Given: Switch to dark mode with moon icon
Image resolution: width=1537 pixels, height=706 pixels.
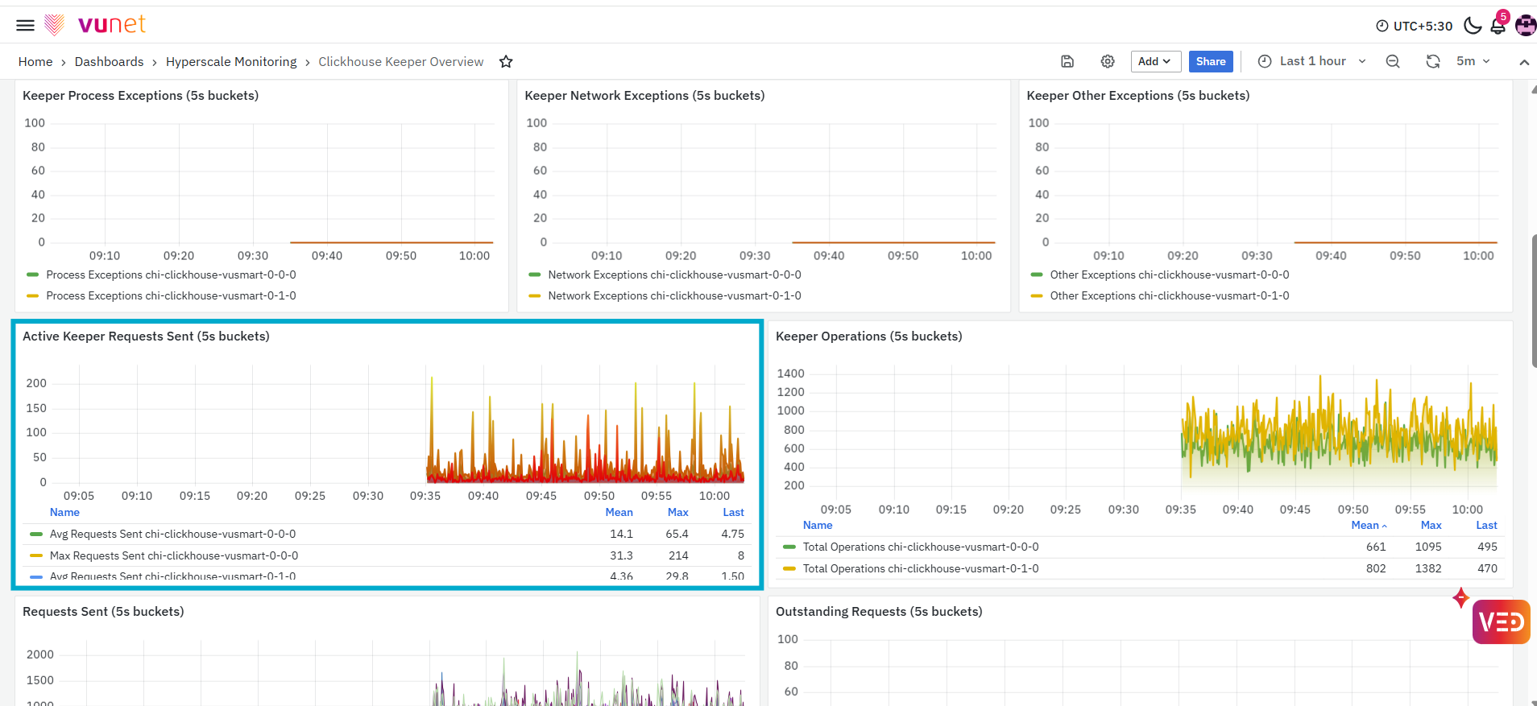Looking at the screenshot, I should (x=1473, y=25).
